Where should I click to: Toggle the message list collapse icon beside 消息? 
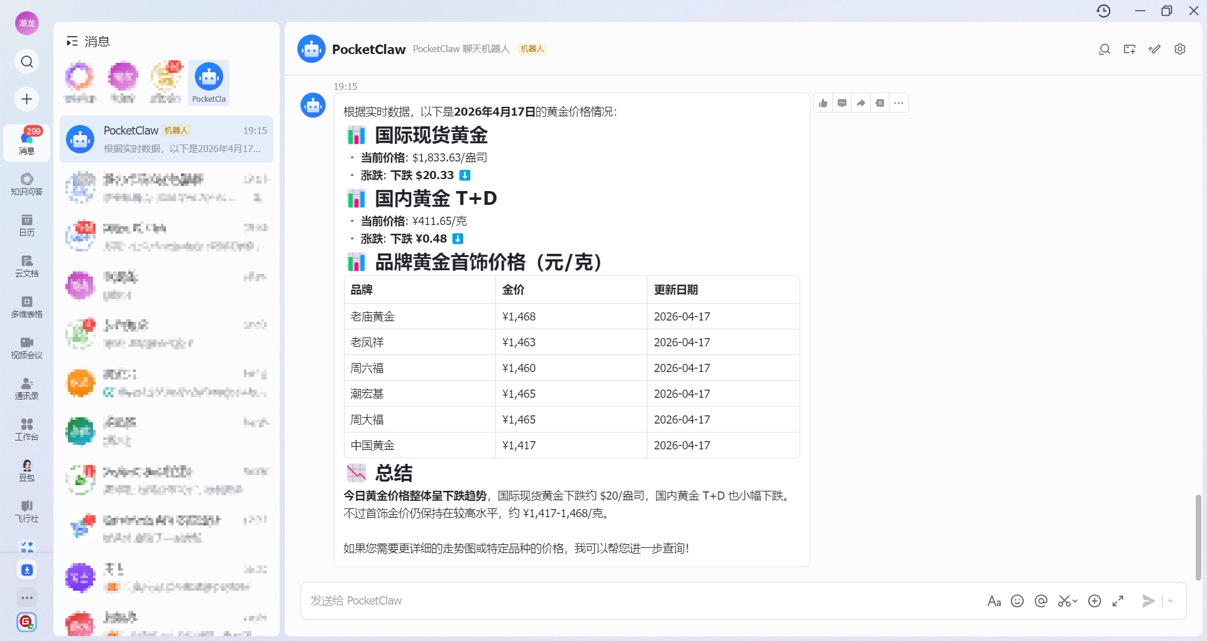point(72,41)
